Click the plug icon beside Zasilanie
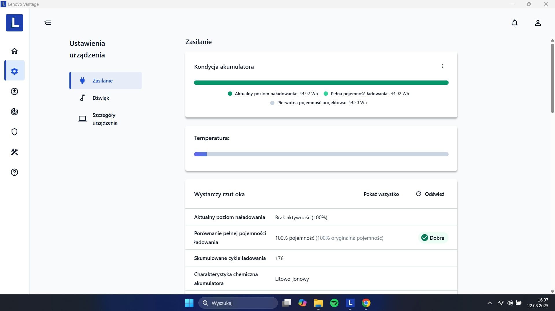The width and height of the screenshot is (555, 311). (82, 80)
